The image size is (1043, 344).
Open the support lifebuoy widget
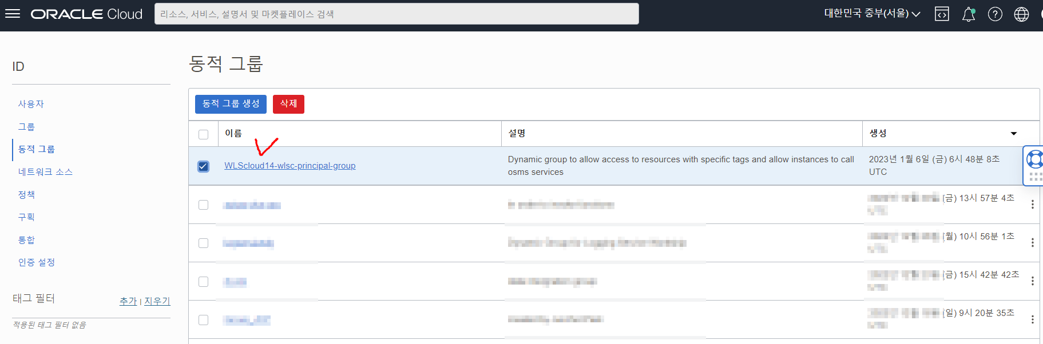(x=1034, y=159)
